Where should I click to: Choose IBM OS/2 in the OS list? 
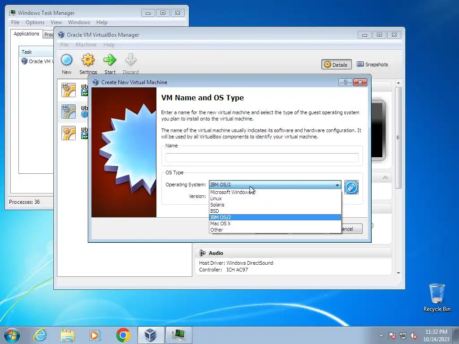275,217
